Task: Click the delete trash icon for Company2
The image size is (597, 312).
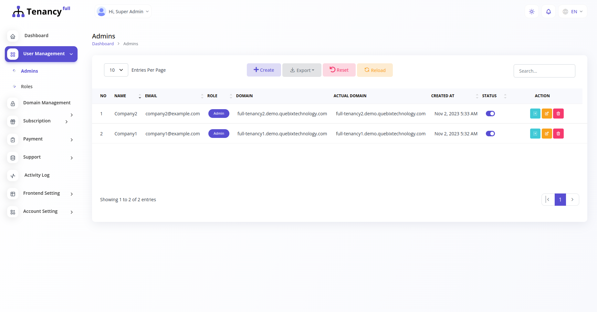Action: (x=559, y=113)
